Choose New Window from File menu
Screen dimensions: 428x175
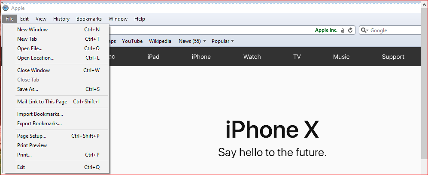[x=56, y=30]
